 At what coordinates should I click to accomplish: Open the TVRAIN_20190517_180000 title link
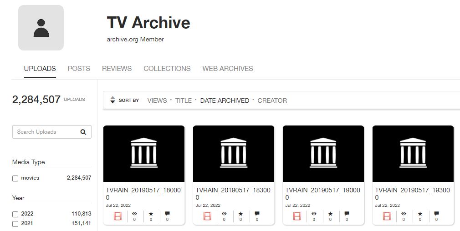click(143, 194)
